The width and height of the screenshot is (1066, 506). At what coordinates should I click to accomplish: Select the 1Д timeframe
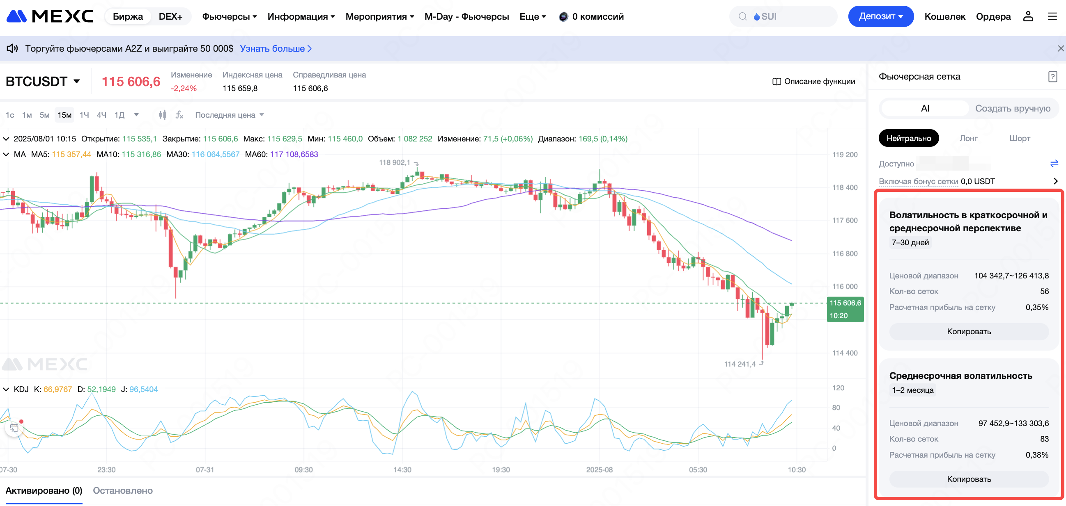point(119,115)
